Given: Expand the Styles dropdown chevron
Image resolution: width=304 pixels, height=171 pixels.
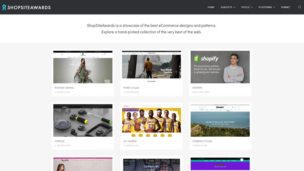Looking at the screenshot, I should [x=252, y=7].
